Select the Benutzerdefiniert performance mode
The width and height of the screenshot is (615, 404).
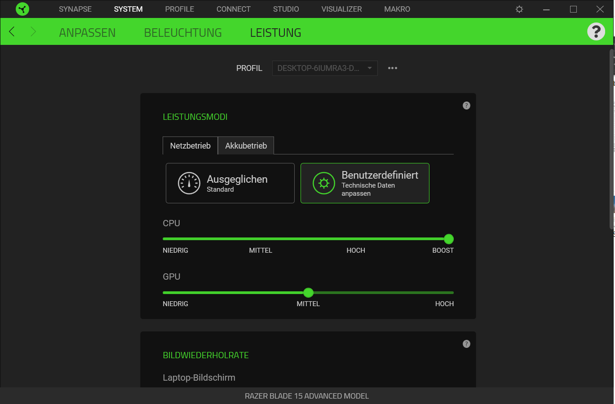point(365,183)
